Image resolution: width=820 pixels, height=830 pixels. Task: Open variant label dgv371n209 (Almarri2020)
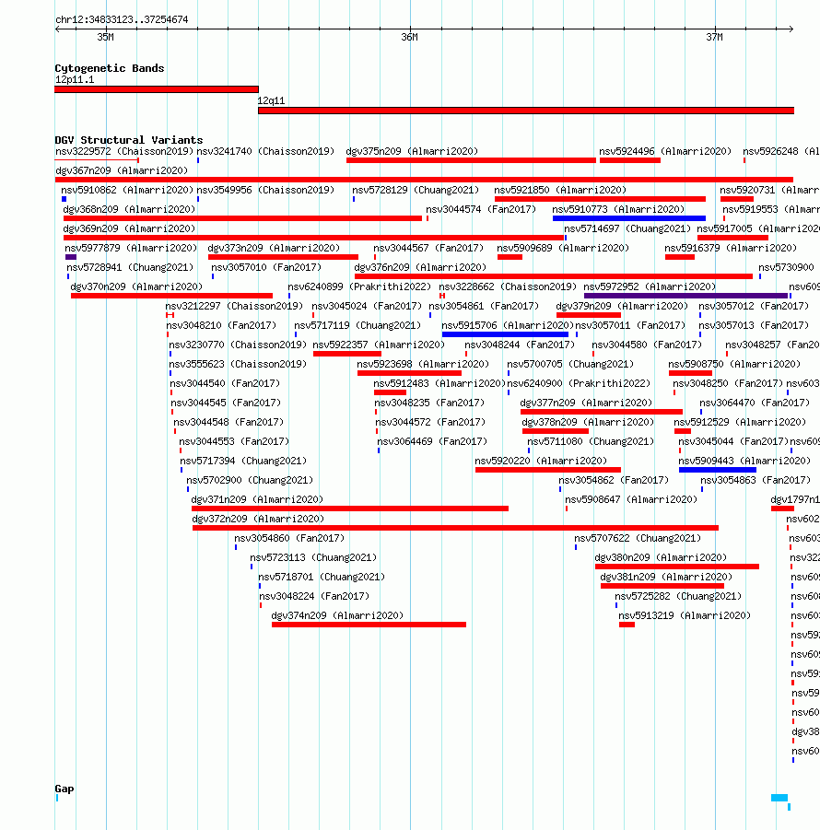tap(257, 500)
